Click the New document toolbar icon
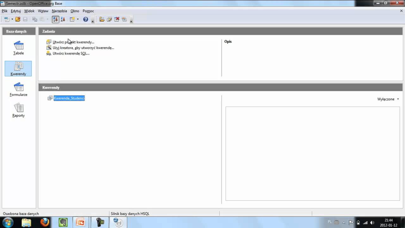The width and height of the screenshot is (405, 228). click(7, 19)
